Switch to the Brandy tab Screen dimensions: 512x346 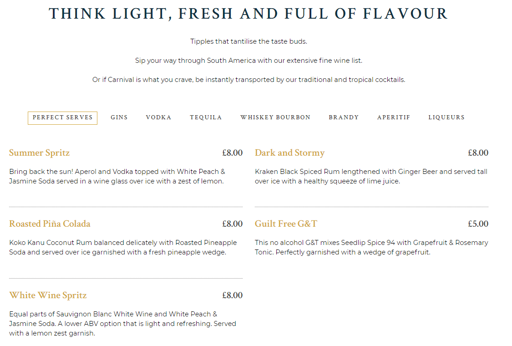point(344,117)
